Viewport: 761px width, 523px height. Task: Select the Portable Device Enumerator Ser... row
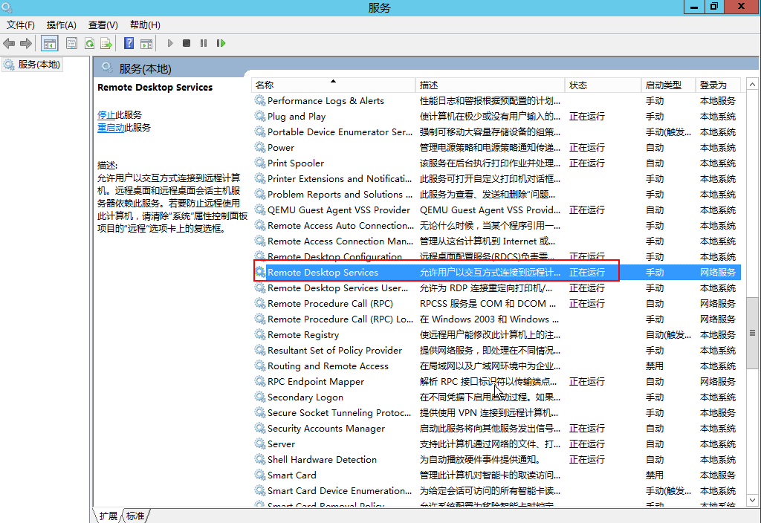click(496, 132)
